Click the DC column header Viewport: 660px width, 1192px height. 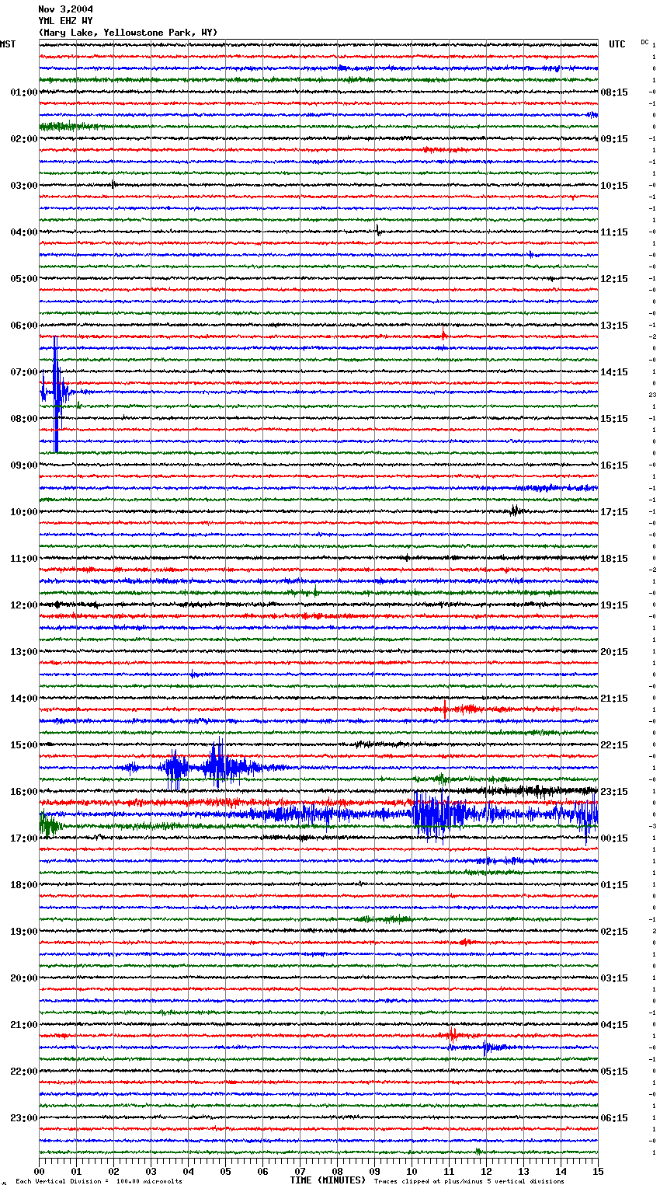(x=644, y=42)
